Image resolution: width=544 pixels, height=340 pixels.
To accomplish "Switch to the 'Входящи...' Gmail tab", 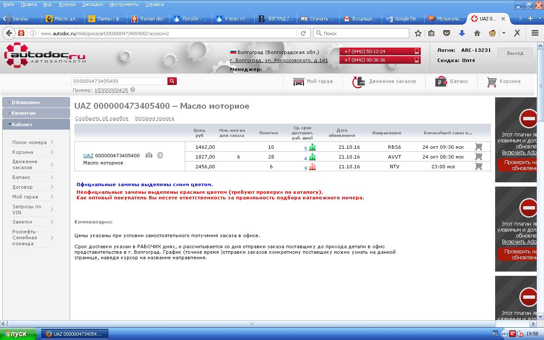I will (360, 19).
